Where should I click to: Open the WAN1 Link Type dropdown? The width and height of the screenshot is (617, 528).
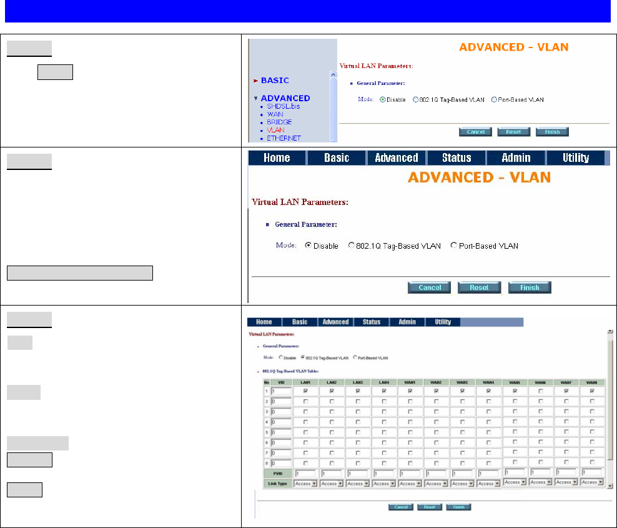coord(410,484)
